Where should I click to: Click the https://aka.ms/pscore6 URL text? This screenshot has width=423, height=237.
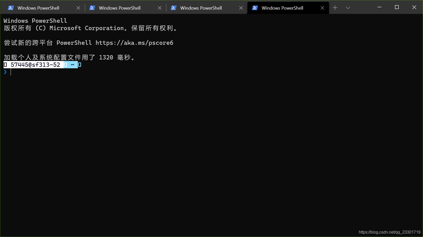(134, 43)
